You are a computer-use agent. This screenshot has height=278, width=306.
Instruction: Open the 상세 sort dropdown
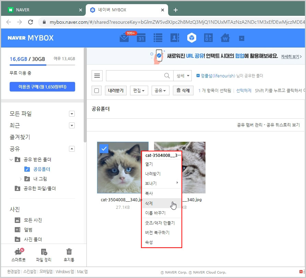click(182, 75)
